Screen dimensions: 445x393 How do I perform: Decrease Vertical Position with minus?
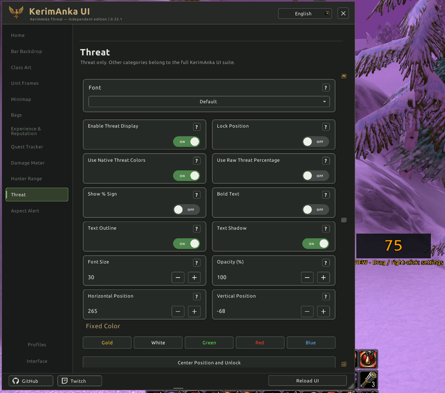(307, 311)
